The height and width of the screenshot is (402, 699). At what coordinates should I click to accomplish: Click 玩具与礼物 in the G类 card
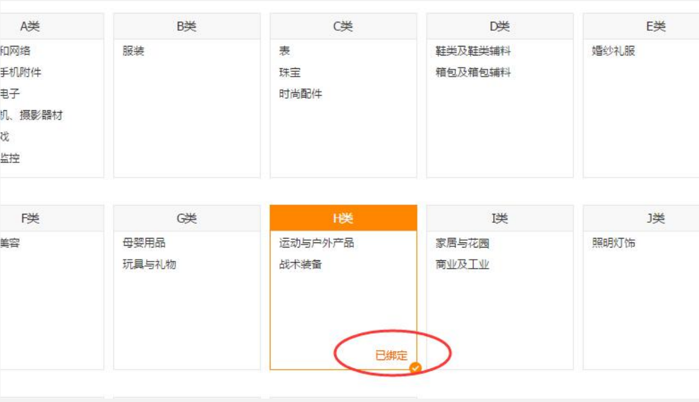149,265
